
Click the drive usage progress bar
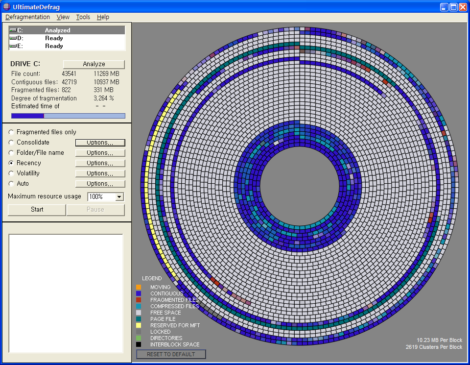pyautogui.click(x=68, y=116)
